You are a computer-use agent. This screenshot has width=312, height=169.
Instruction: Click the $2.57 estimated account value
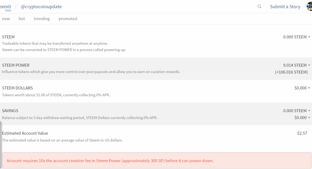click(x=302, y=133)
